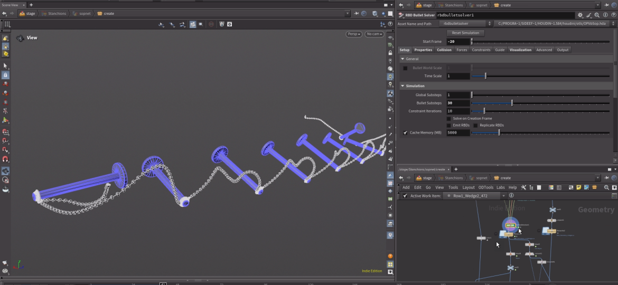
Task: Select the arrow Select tool in left toolbar
Action: [x=5, y=66]
